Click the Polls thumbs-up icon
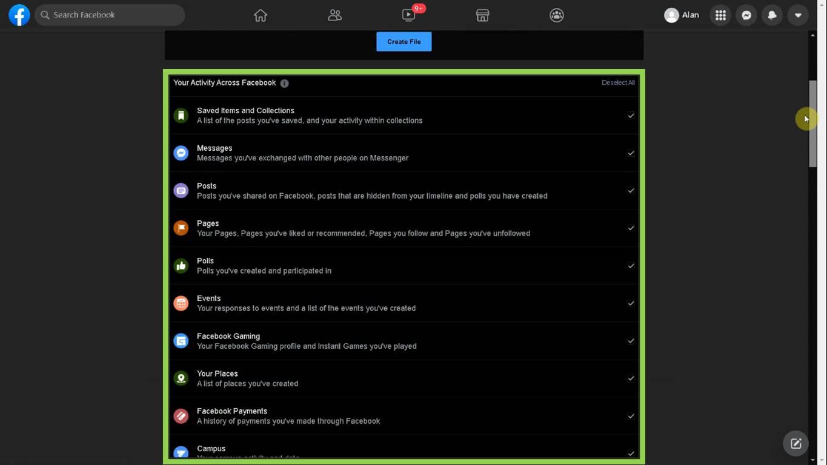 181,266
